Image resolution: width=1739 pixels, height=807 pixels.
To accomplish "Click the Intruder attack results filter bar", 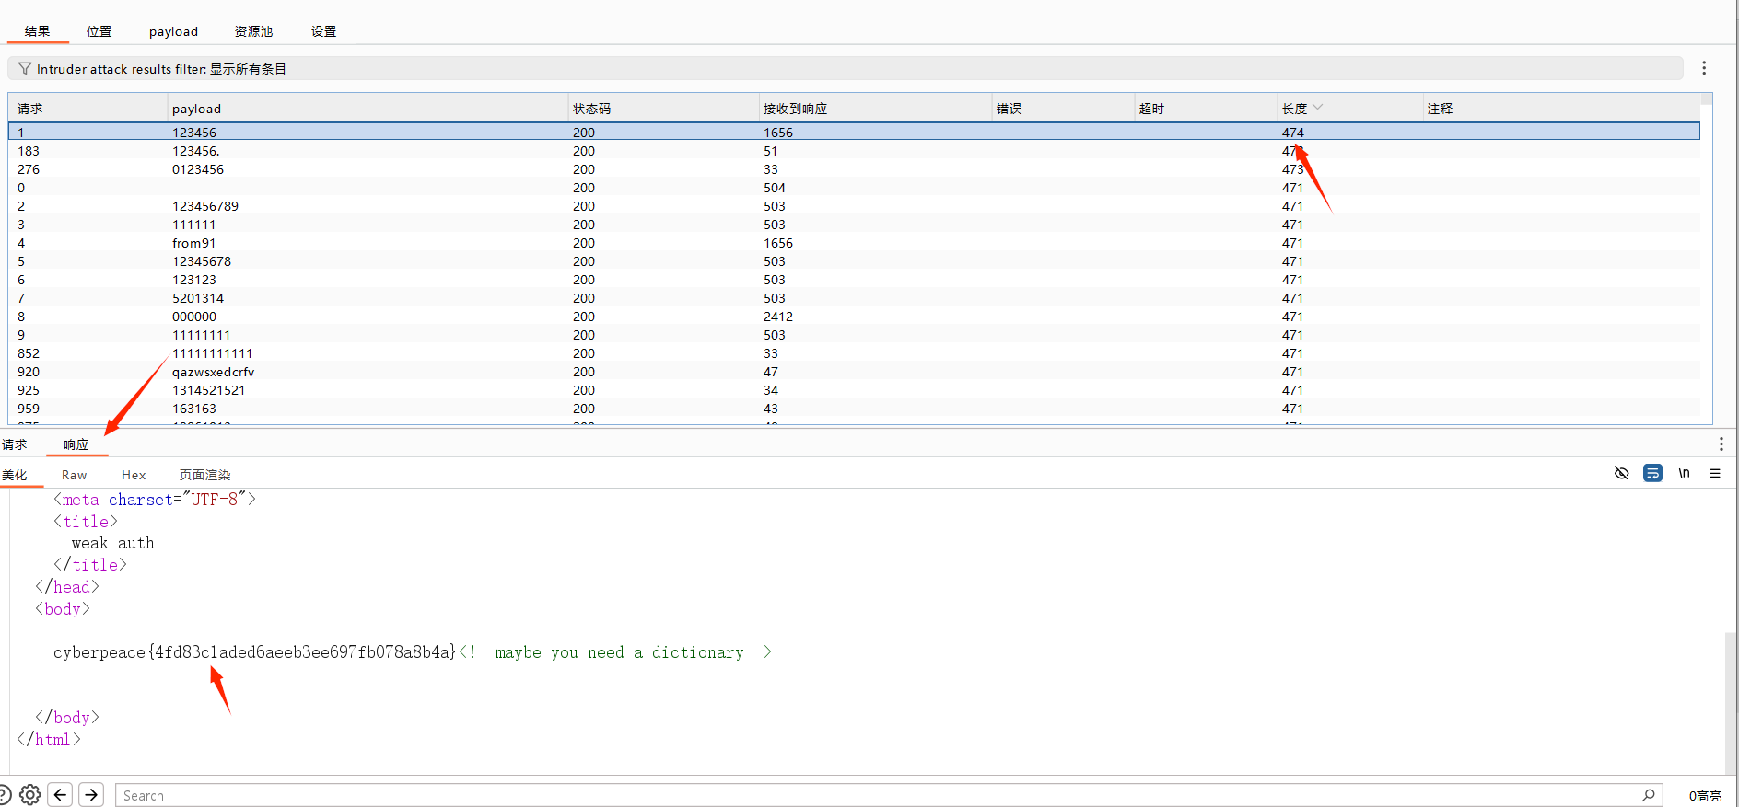I will click(846, 69).
